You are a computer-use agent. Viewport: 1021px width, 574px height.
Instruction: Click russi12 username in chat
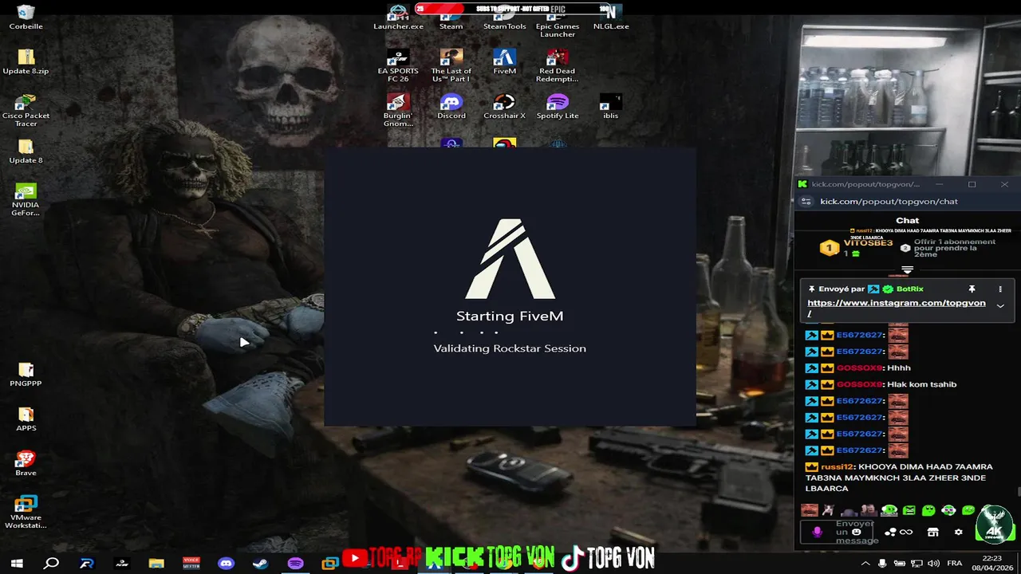tap(838, 466)
